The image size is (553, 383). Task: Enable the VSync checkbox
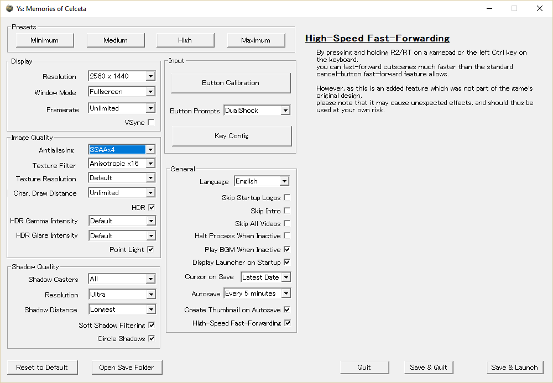click(x=151, y=122)
